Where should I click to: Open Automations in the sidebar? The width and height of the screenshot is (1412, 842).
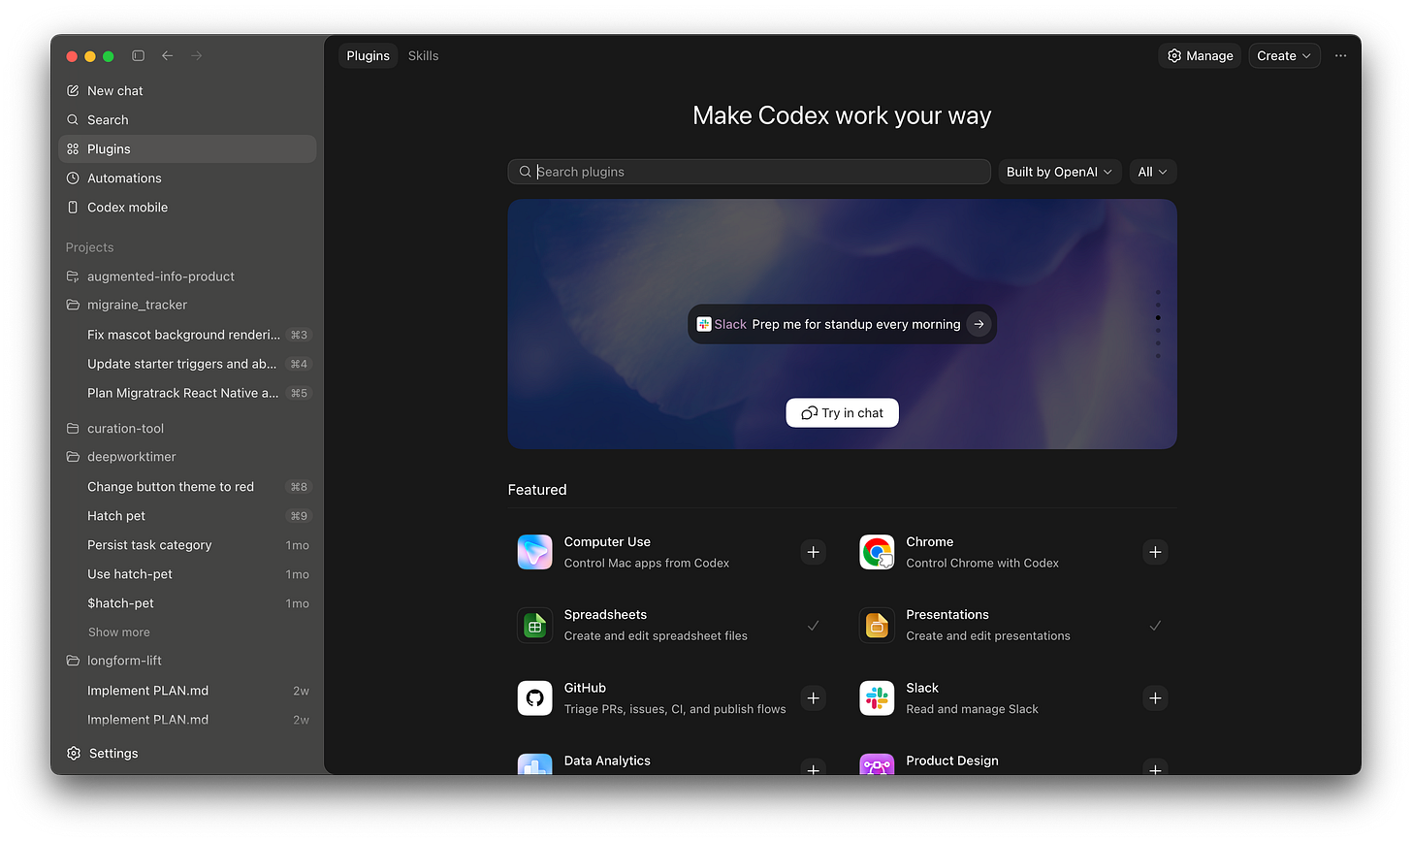point(188,178)
